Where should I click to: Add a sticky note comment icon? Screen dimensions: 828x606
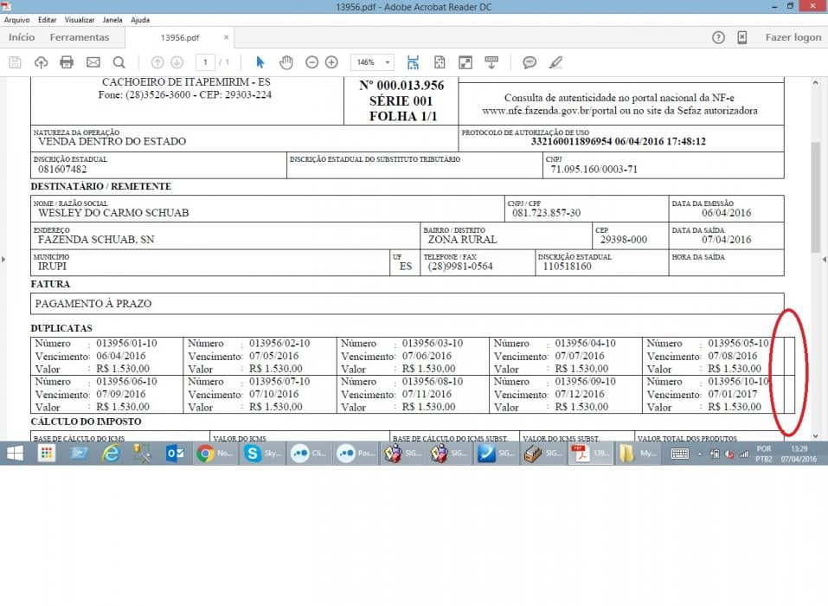(x=530, y=62)
